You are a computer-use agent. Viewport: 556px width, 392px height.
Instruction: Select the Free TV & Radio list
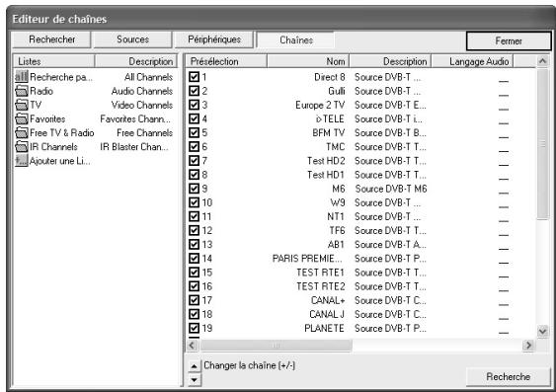[x=62, y=133]
